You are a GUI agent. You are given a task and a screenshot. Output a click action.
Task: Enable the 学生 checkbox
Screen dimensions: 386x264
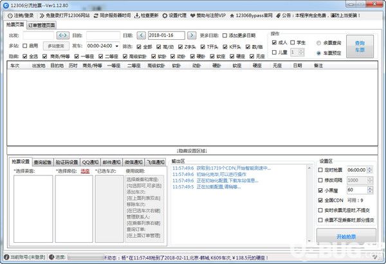[x=293, y=42]
